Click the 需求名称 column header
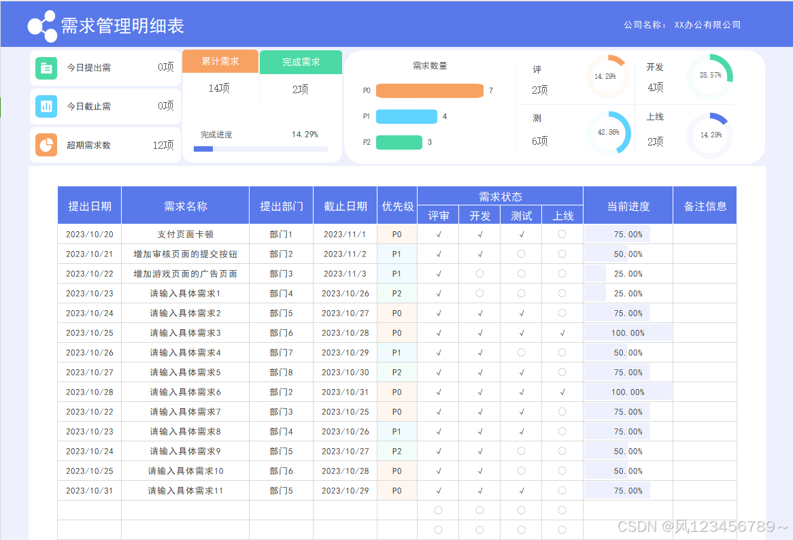The height and width of the screenshot is (540, 793). point(186,206)
